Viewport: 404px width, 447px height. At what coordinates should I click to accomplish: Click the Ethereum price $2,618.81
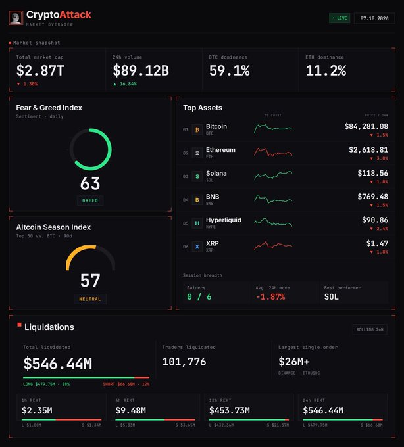[x=368, y=150]
